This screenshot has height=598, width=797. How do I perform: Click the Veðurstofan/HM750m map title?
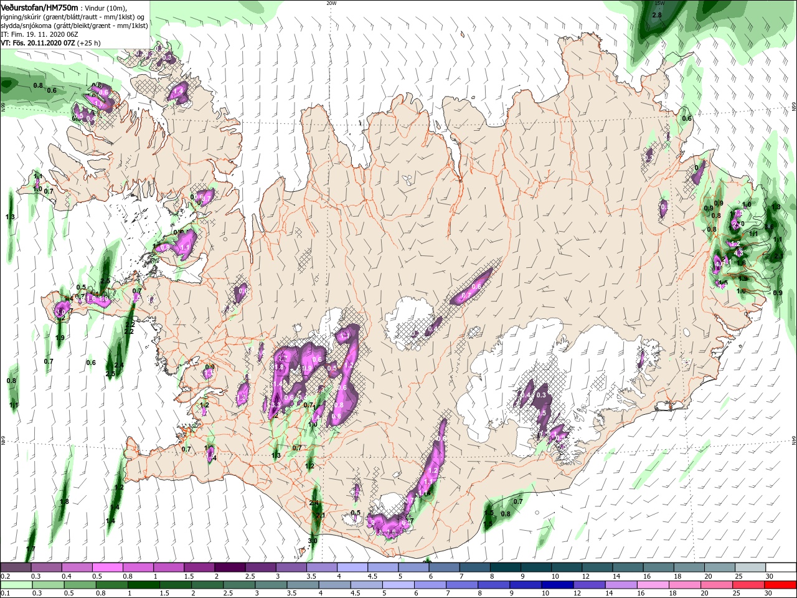(x=40, y=7)
